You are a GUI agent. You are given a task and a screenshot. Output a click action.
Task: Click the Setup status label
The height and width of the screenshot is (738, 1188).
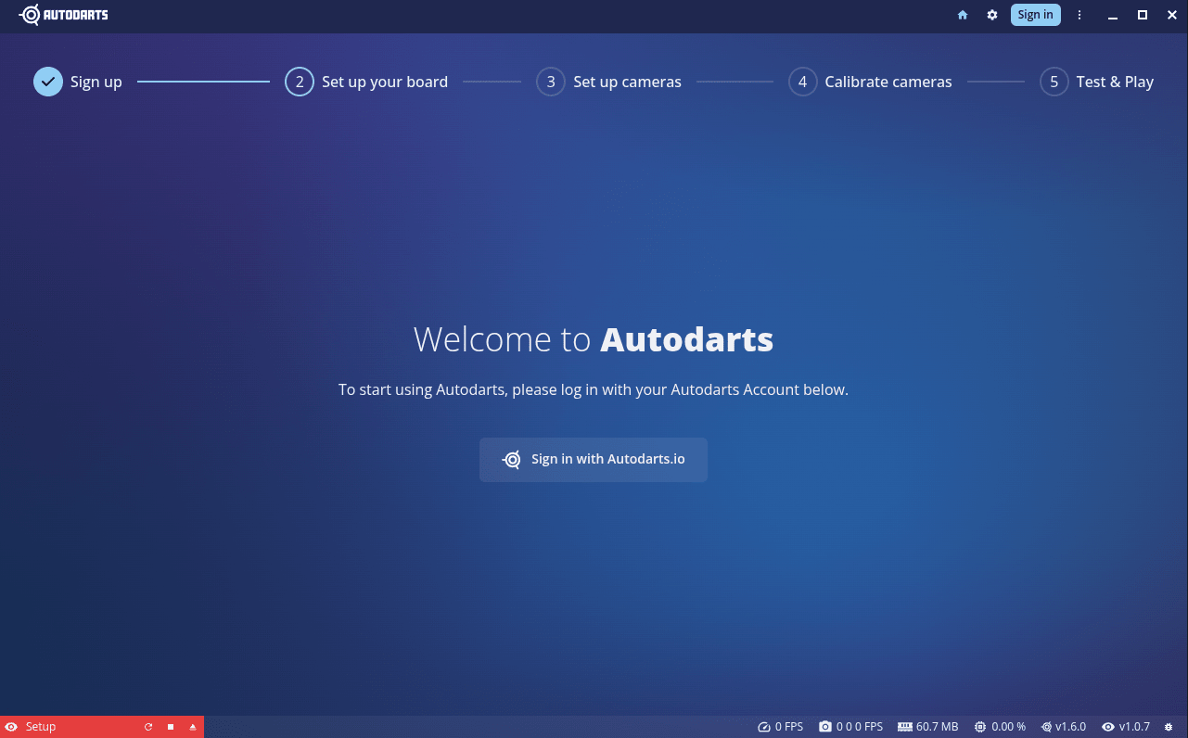click(x=41, y=727)
